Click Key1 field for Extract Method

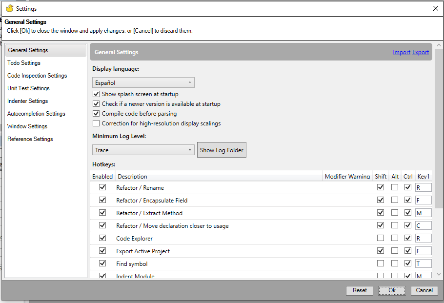click(x=424, y=213)
